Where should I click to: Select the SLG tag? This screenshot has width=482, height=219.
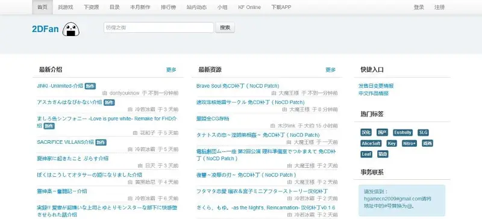(x=423, y=133)
